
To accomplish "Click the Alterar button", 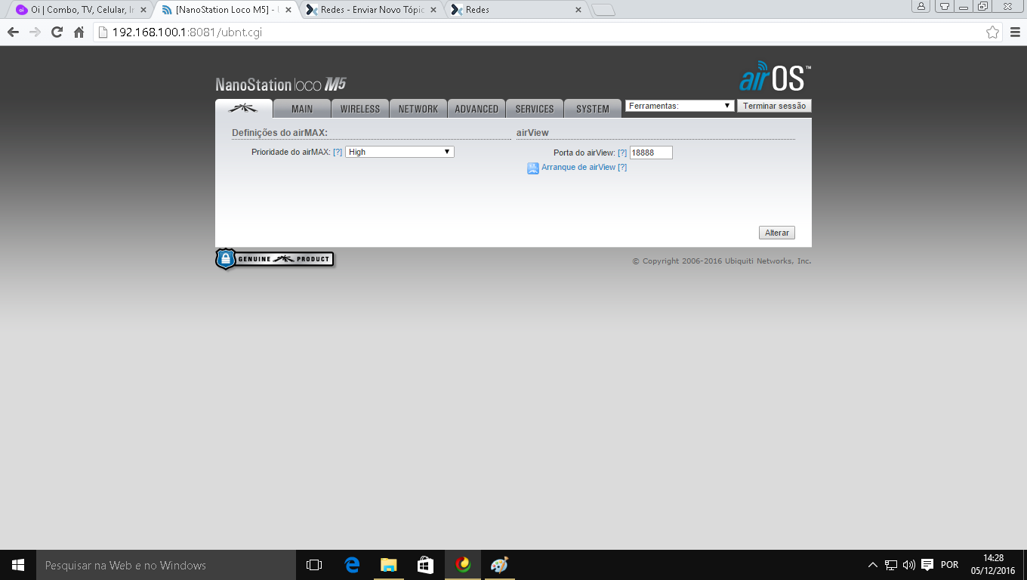I will point(777,233).
